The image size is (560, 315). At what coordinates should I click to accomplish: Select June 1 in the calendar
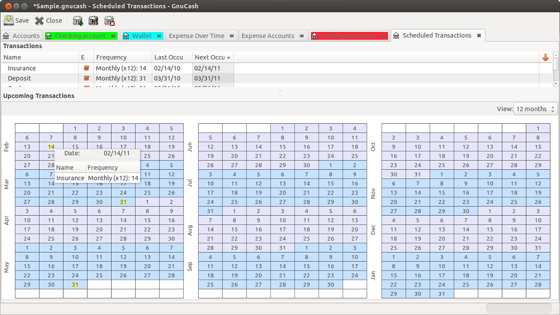point(282,128)
